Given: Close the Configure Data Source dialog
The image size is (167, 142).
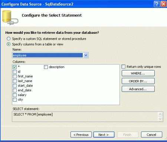Looking at the screenshot, I should [x=164, y=4].
